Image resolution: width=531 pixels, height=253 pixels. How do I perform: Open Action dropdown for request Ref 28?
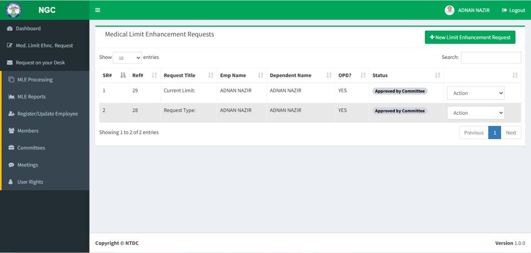(475, 113)
